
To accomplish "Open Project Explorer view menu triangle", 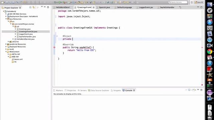I will pyautogui.click(x=42, y=7).
